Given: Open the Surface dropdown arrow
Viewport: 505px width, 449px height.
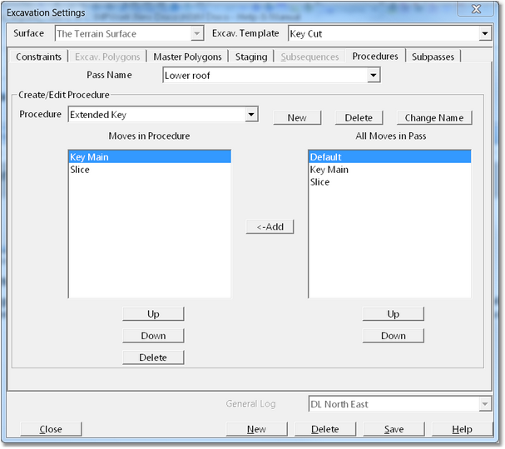Looking at the screenshot, I should point(197,33).
